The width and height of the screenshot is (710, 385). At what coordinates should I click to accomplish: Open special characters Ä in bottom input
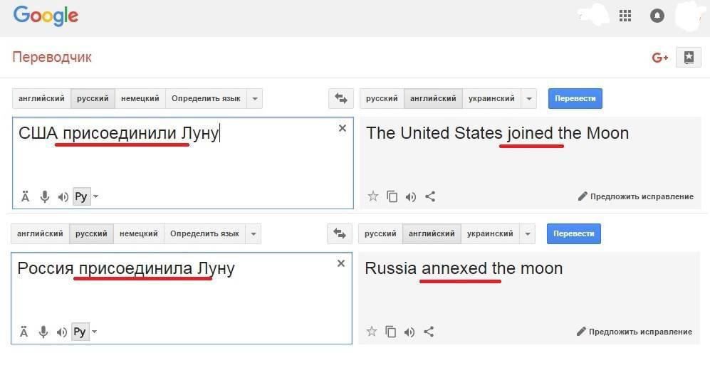click(24, 332)
